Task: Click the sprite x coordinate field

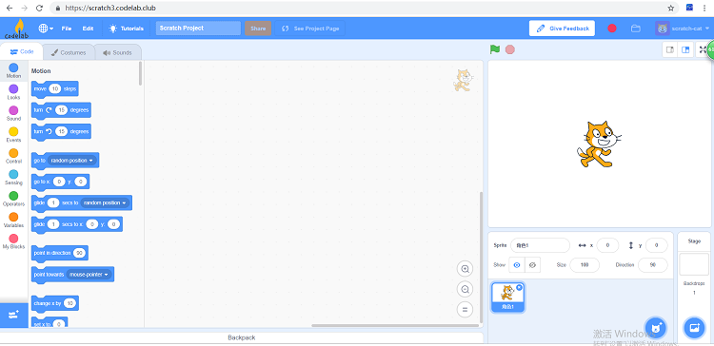Action: (x=607, y=245)
